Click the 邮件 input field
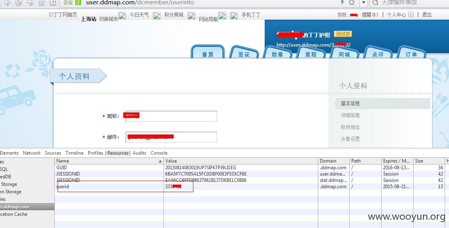This screenshot has width=449, height=228. [x=171, y=137]
